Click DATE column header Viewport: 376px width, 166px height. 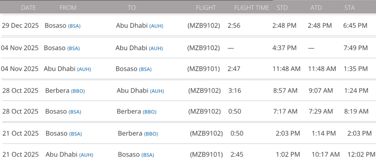point(28,8)
